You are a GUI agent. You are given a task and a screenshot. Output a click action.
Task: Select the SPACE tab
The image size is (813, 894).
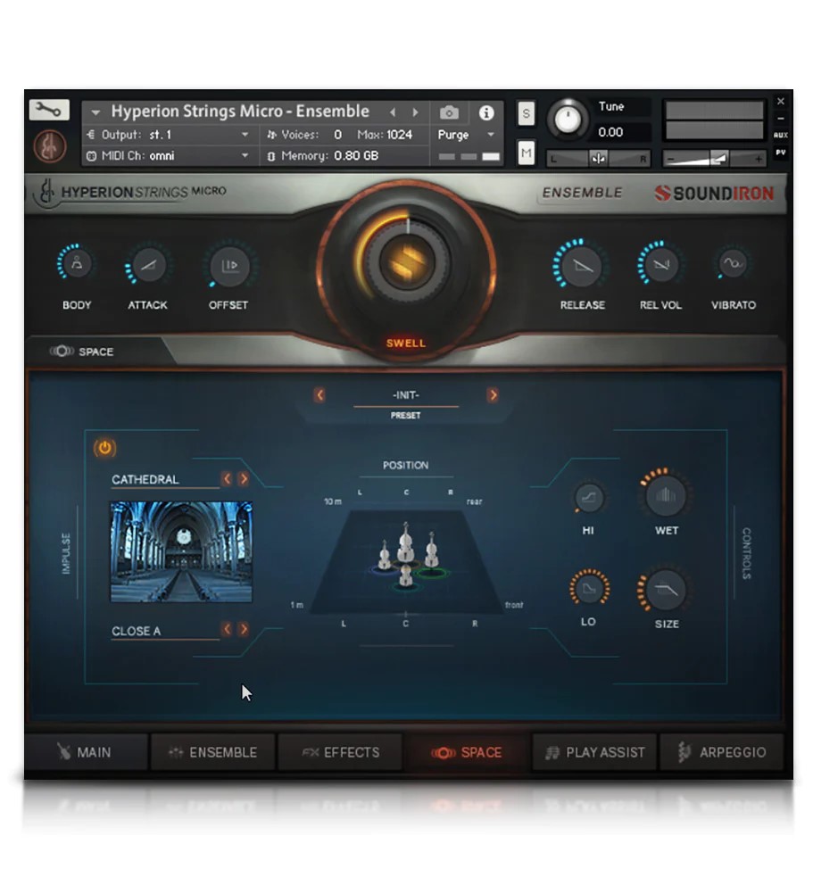(x=467, y=752)
